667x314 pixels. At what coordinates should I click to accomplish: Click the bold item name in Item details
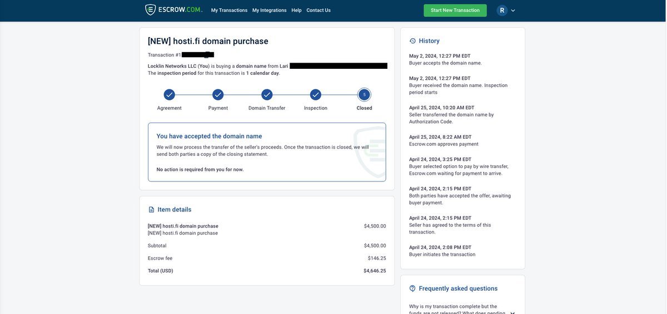pos(183,226)
